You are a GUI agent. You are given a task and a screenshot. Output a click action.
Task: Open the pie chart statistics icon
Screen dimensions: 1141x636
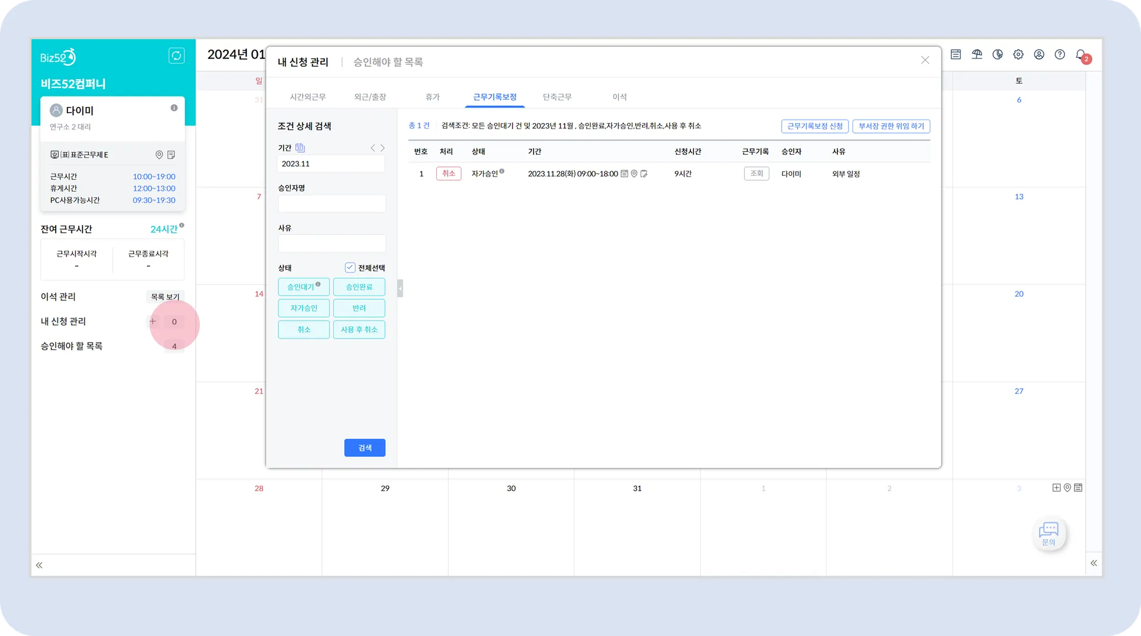click(x=997, y=55)
